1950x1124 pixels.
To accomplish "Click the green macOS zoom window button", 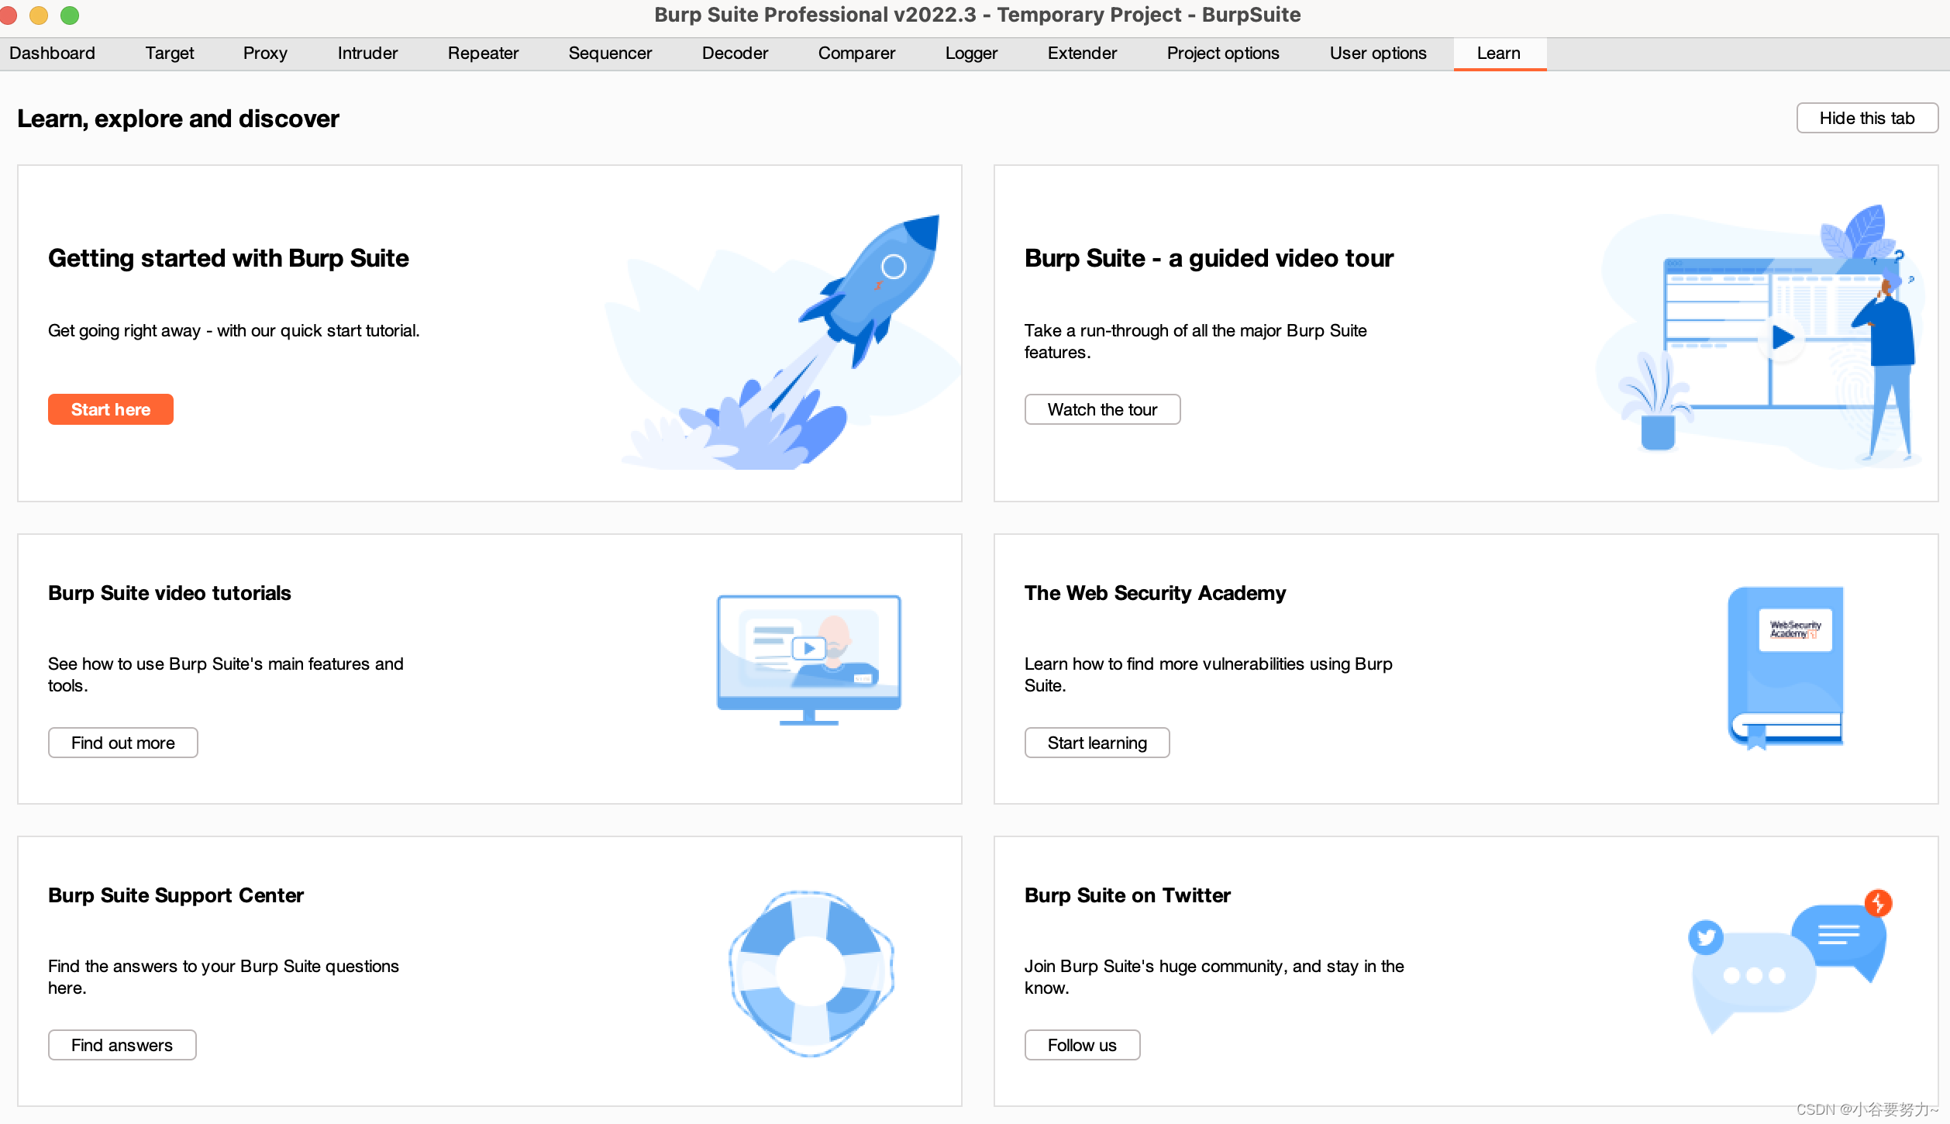I will tap(70, 15).
